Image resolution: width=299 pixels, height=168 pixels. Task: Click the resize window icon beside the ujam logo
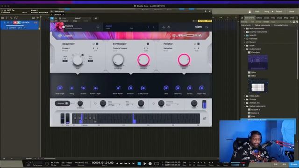pyautogui.click(x=207, y=27)
